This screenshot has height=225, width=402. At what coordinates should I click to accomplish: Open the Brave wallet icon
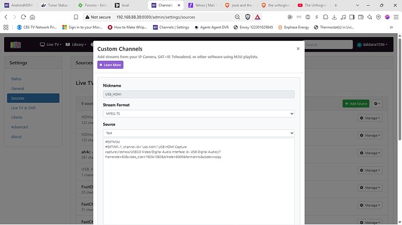[361, 17]
